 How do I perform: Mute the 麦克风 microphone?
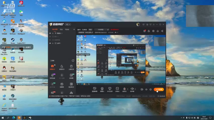[x=124, y=90]
